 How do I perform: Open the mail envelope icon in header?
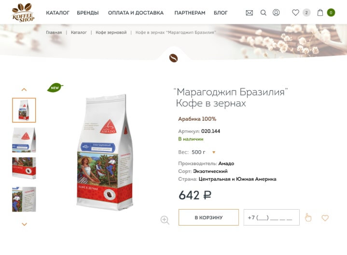click(249, 13)
